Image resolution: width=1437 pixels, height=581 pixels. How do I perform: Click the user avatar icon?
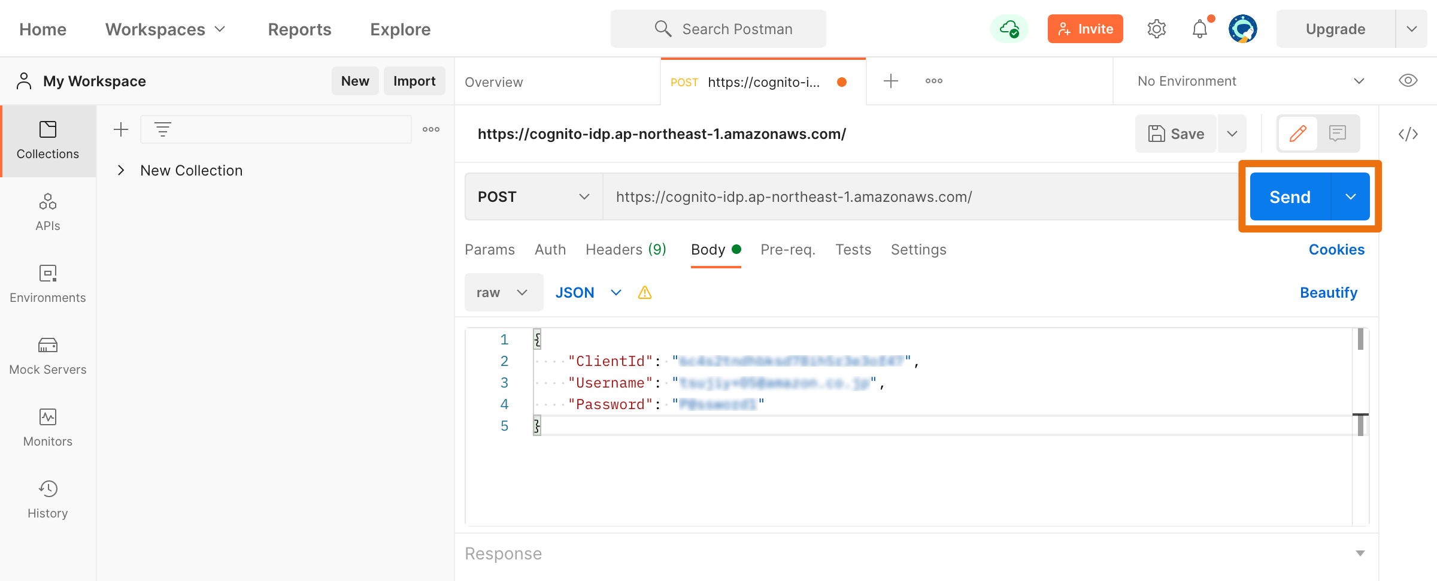[1243, 29]
